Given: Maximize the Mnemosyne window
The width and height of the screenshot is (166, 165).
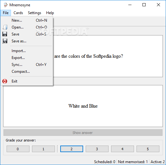Looking at the screenshot, I should tap(144, 5).
